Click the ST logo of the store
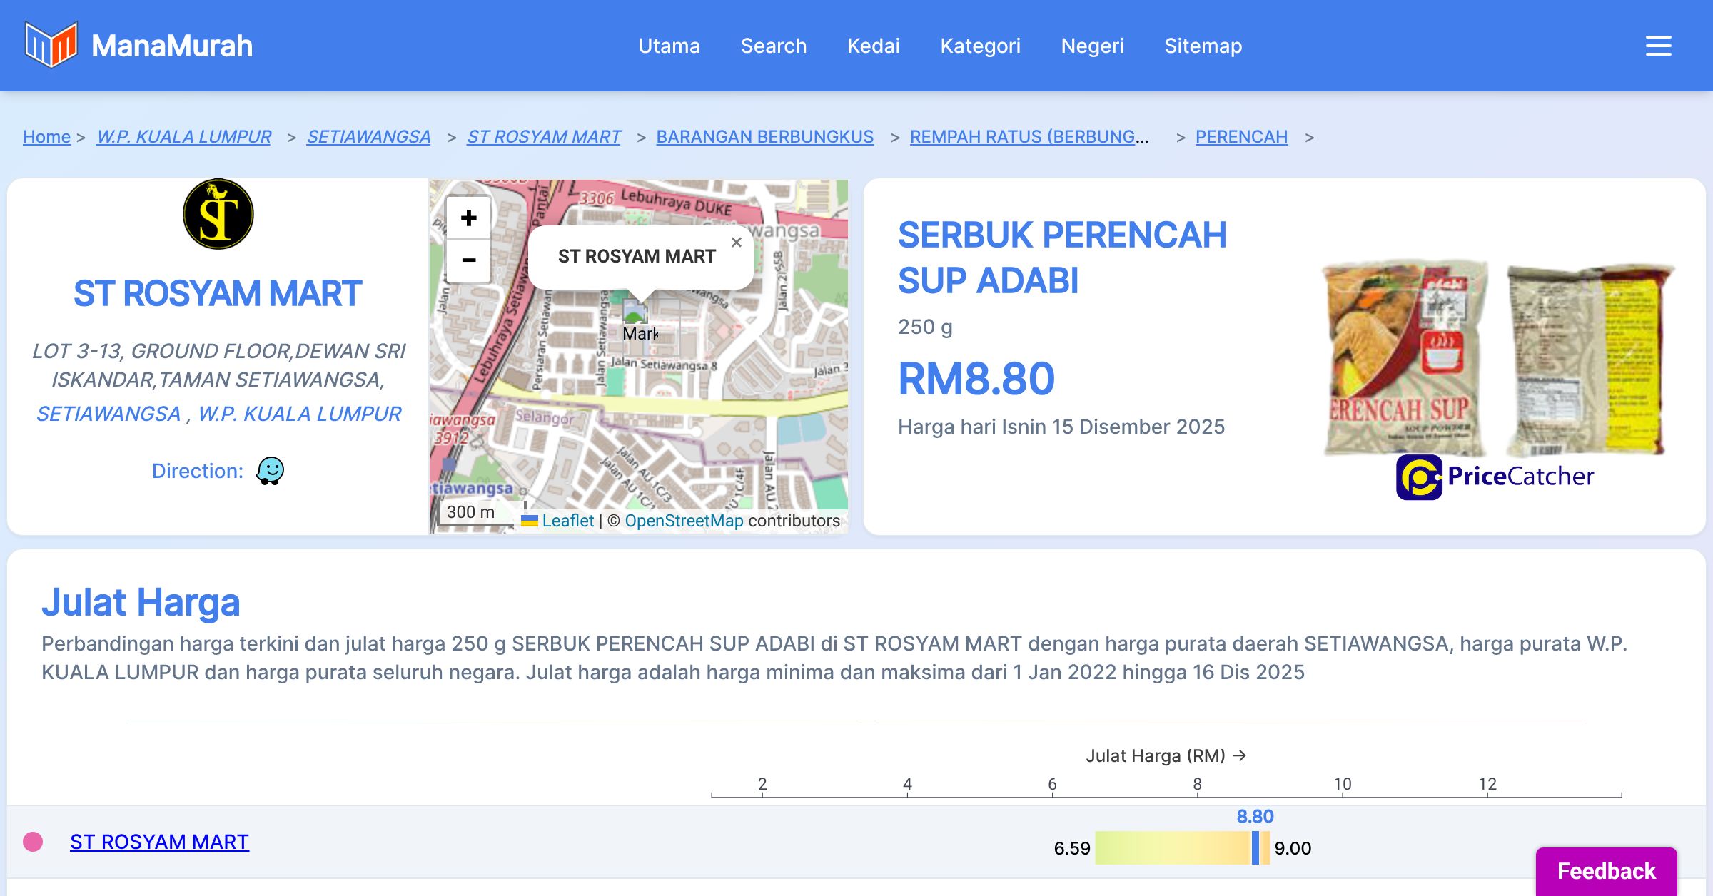The height and width of the screenshot is (896, 1713). 218,214
